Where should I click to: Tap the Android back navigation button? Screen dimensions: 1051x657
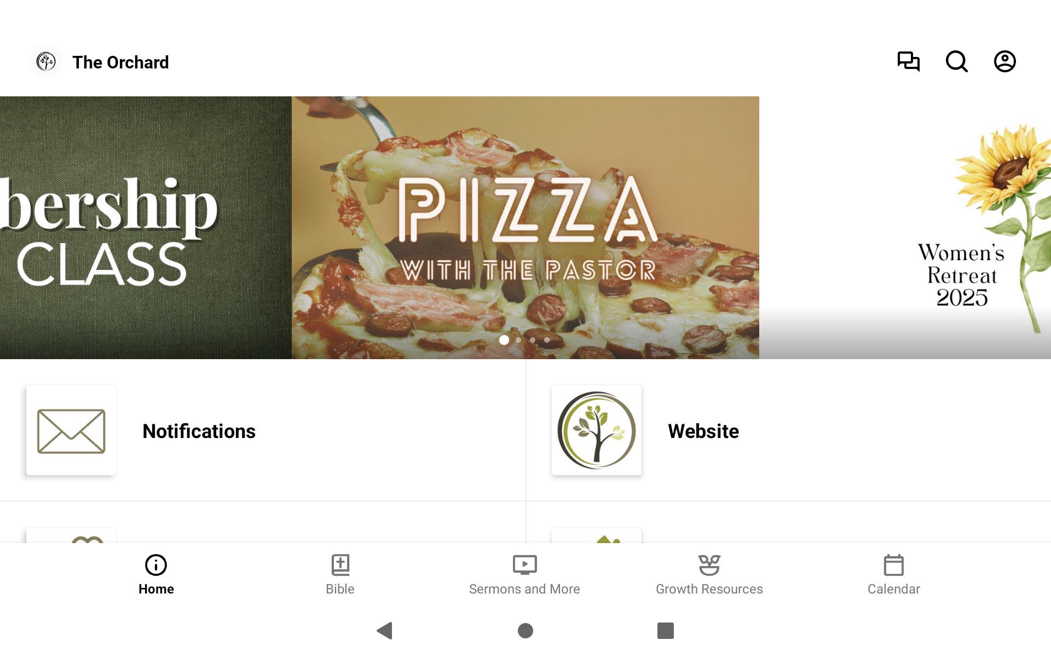385,631
